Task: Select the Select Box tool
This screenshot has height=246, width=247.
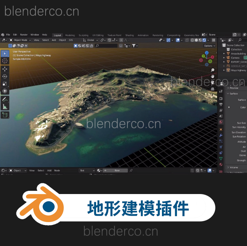Action: pos(5,54)
